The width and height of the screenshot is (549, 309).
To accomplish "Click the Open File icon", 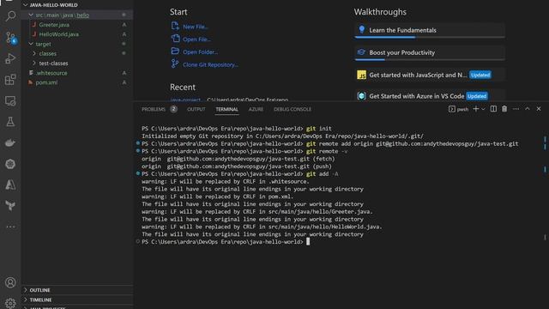I will pyautogui.click(x=175, y=39).
